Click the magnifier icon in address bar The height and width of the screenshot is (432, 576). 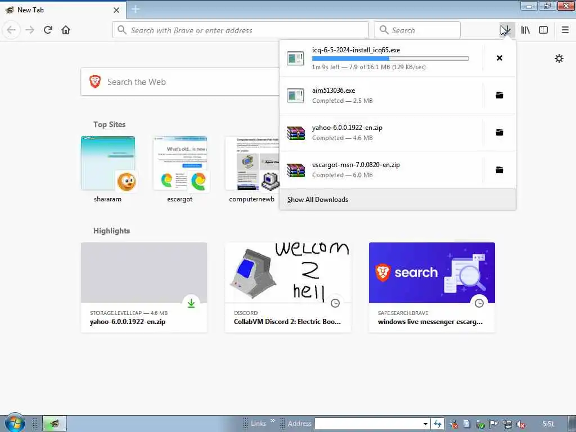click(122, 30)
